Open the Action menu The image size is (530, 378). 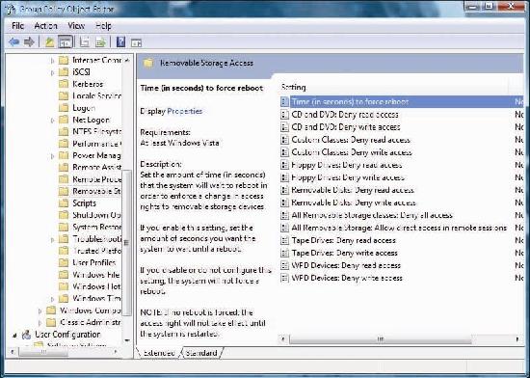click(45, 26)
